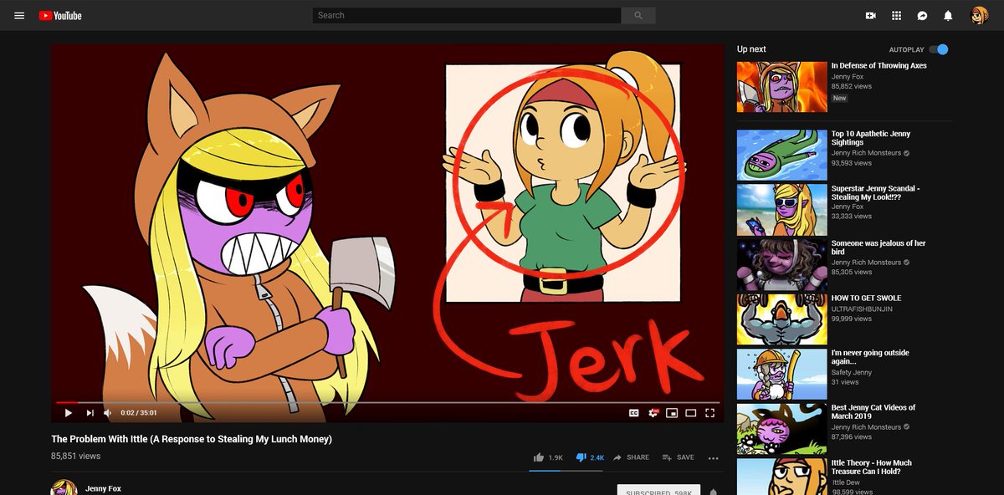The width and height of the screenshot is (1004, 495).
Task: Open video settings gear
Action: point(653,412)
